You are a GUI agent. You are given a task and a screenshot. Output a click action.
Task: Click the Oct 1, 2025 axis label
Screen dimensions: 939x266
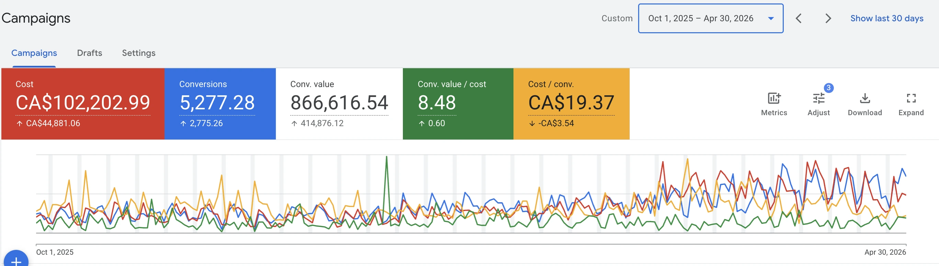click(55, 252)
